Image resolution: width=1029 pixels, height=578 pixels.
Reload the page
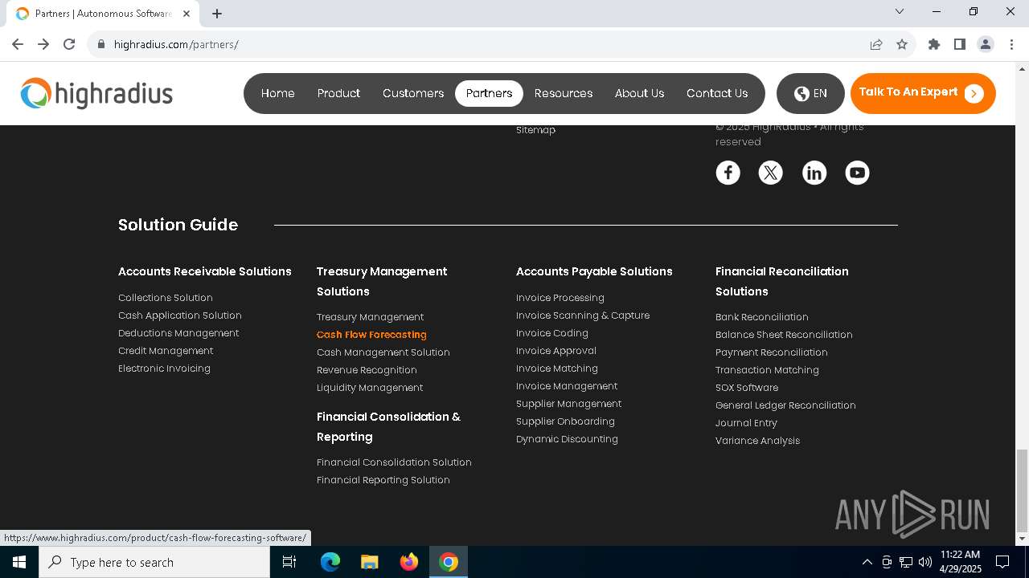tap(69, 44)
